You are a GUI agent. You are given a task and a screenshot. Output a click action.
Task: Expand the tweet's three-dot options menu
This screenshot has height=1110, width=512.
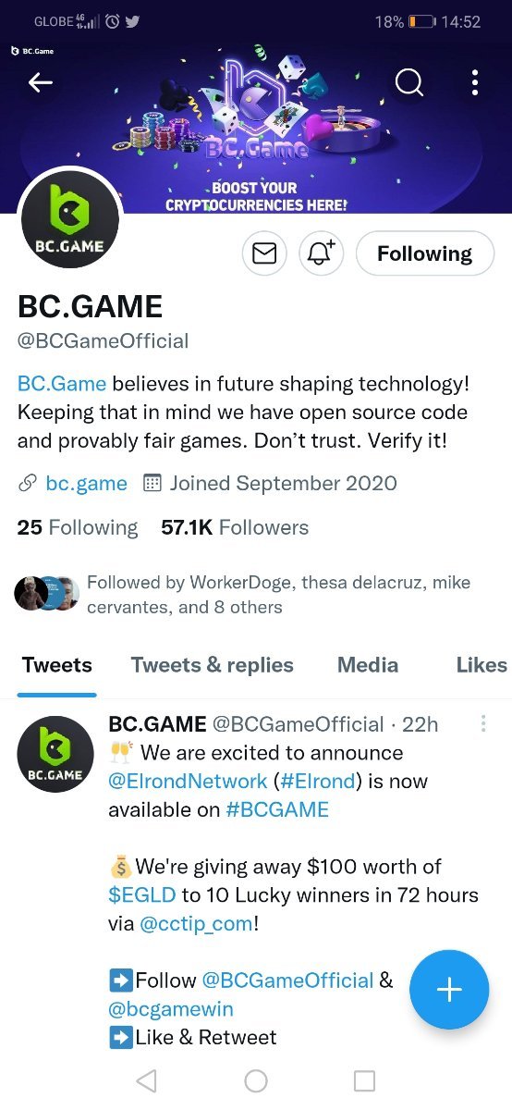point(482,723)
